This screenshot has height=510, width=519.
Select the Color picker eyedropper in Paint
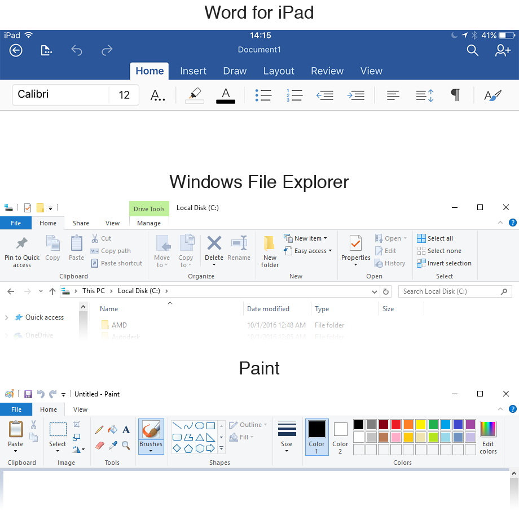[113, 446]
